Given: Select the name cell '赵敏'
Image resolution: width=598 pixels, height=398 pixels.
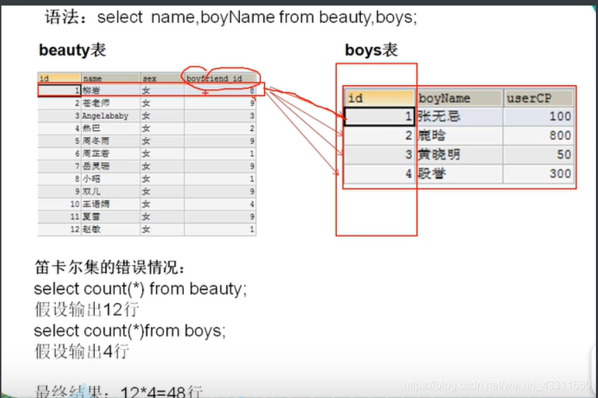Looking at the screenshot, I should 111,229.
